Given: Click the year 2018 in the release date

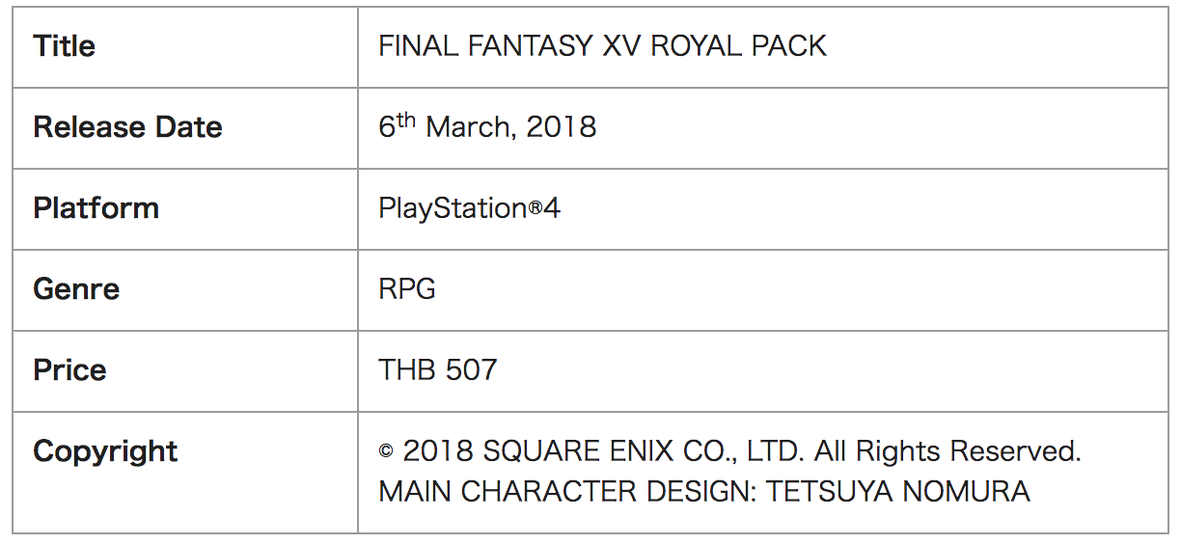Looking at the screenshot, I should 561,127.
